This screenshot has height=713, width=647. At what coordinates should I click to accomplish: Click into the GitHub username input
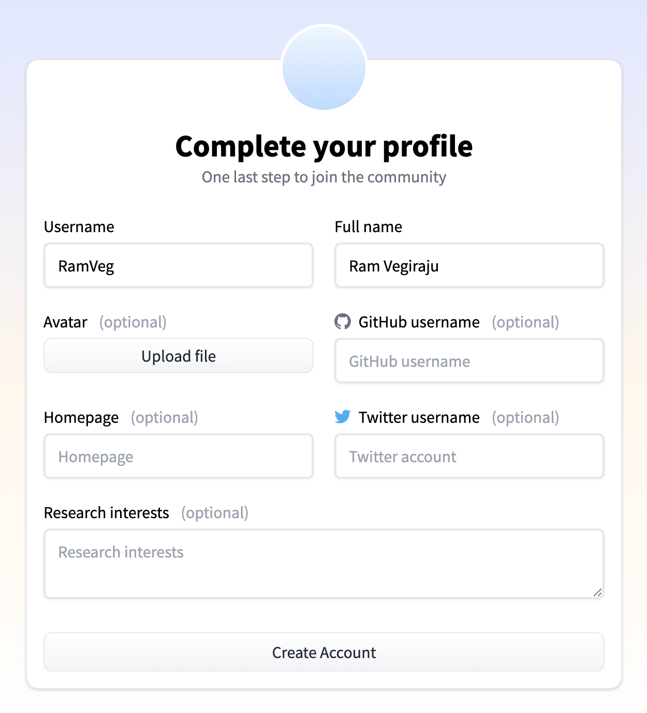coord(469,361)
